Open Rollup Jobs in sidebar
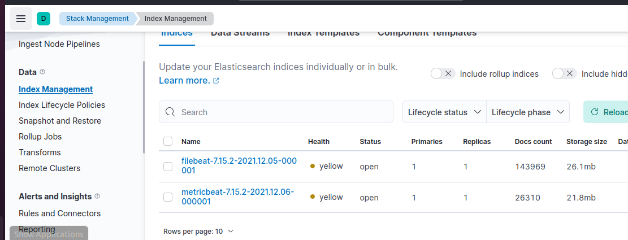 [41, 137]
